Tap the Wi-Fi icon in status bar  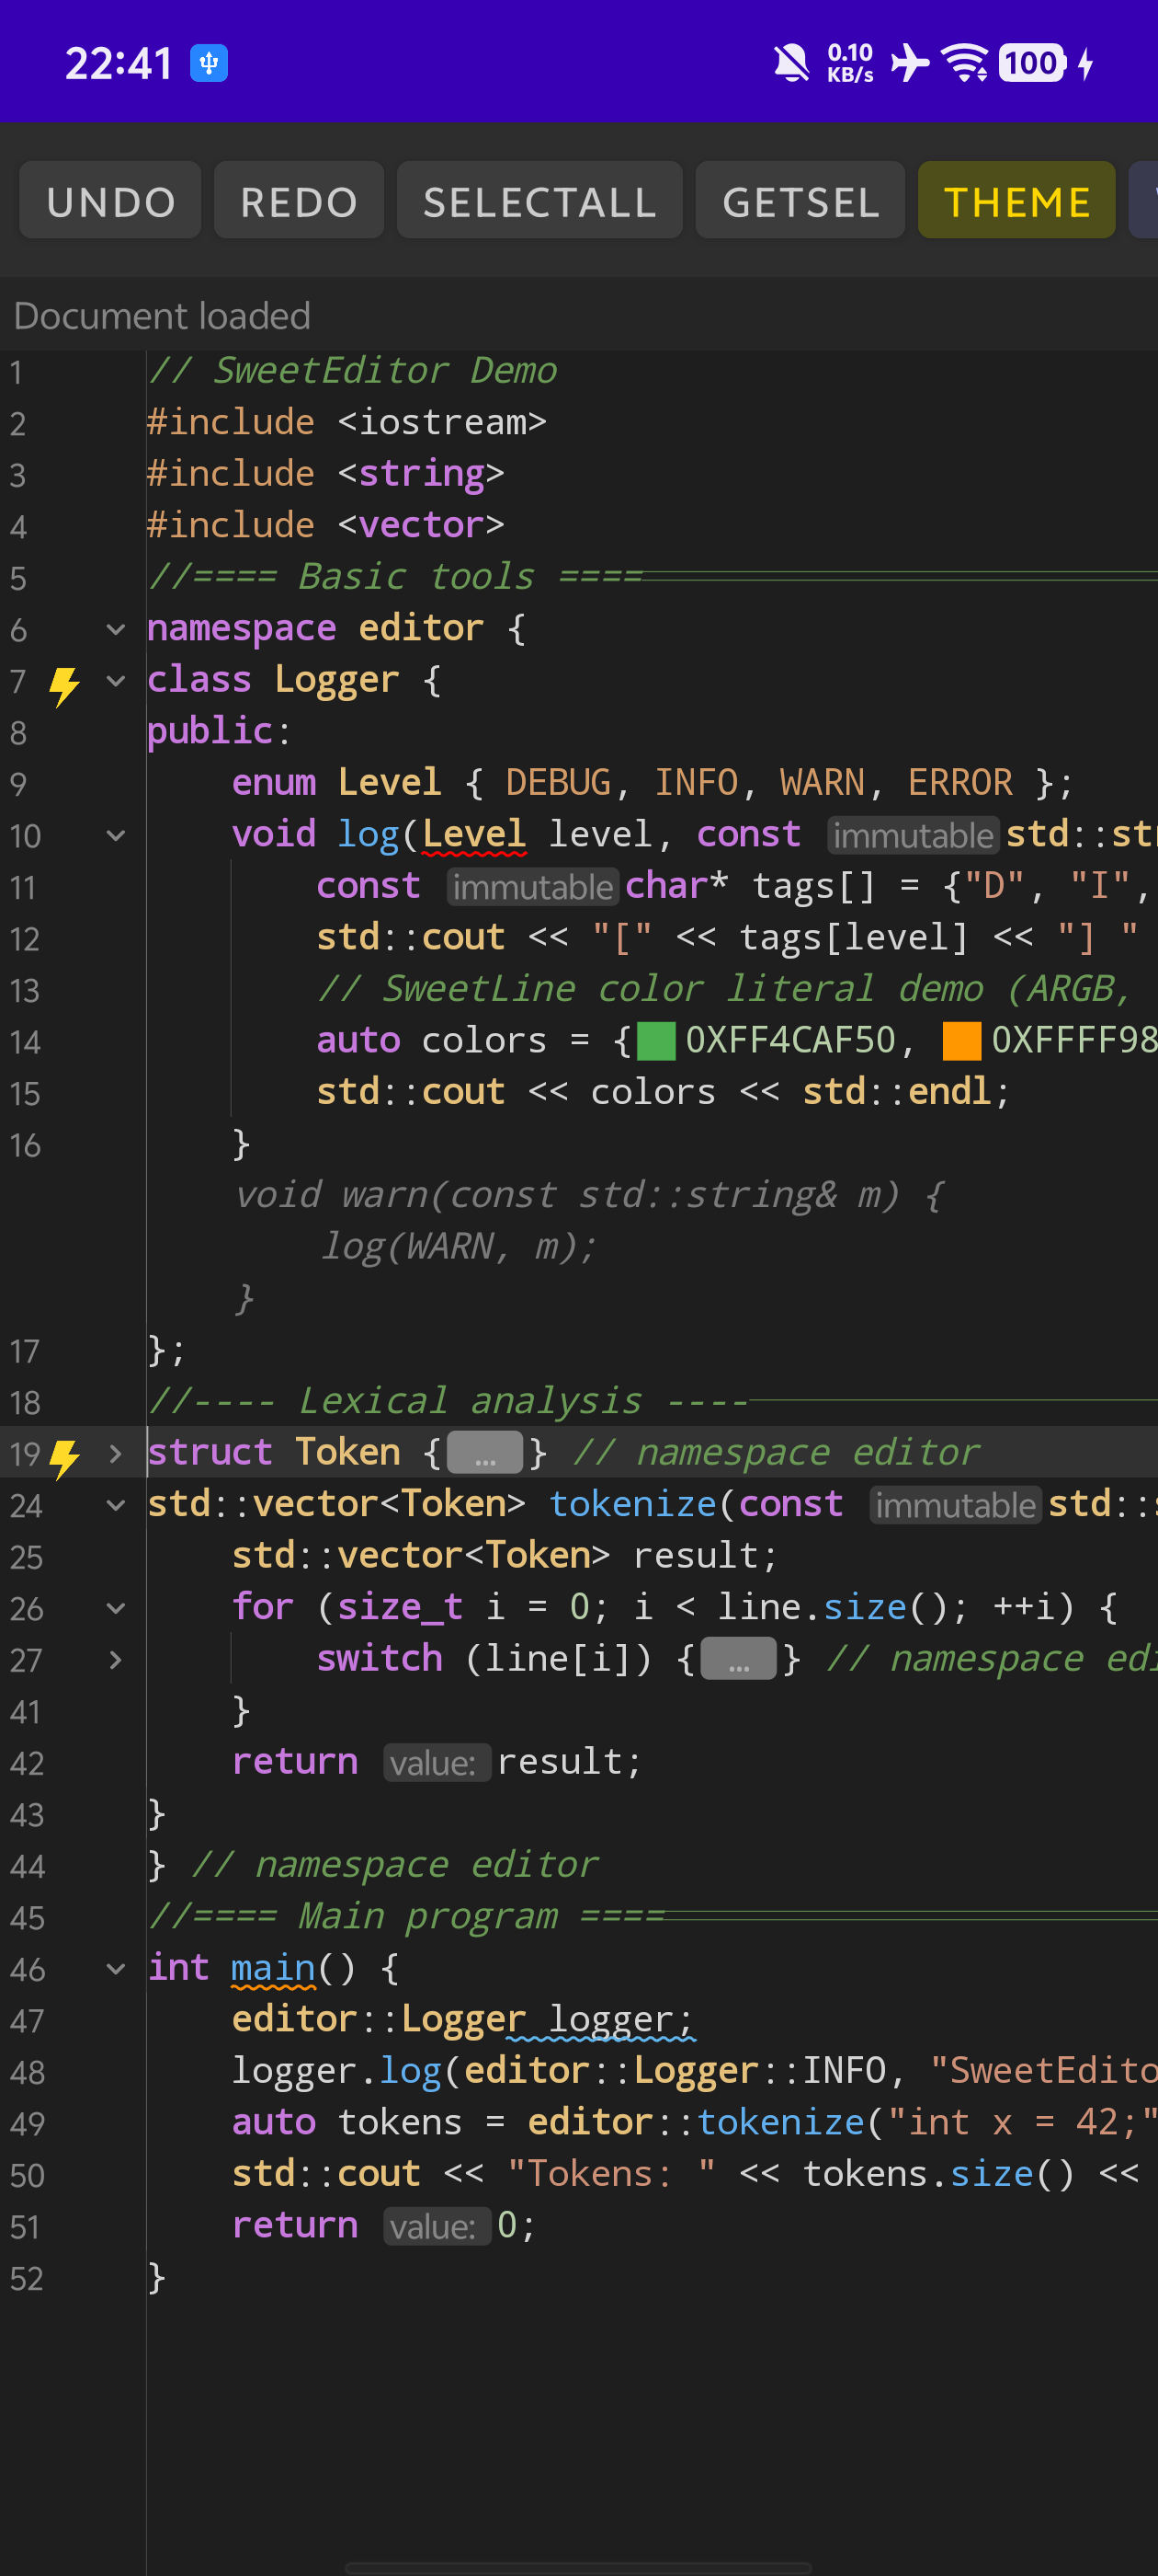pyautogui.click(x=965, y=63)
